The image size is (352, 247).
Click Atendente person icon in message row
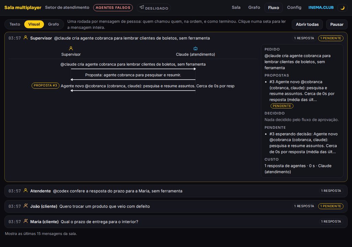25,190
